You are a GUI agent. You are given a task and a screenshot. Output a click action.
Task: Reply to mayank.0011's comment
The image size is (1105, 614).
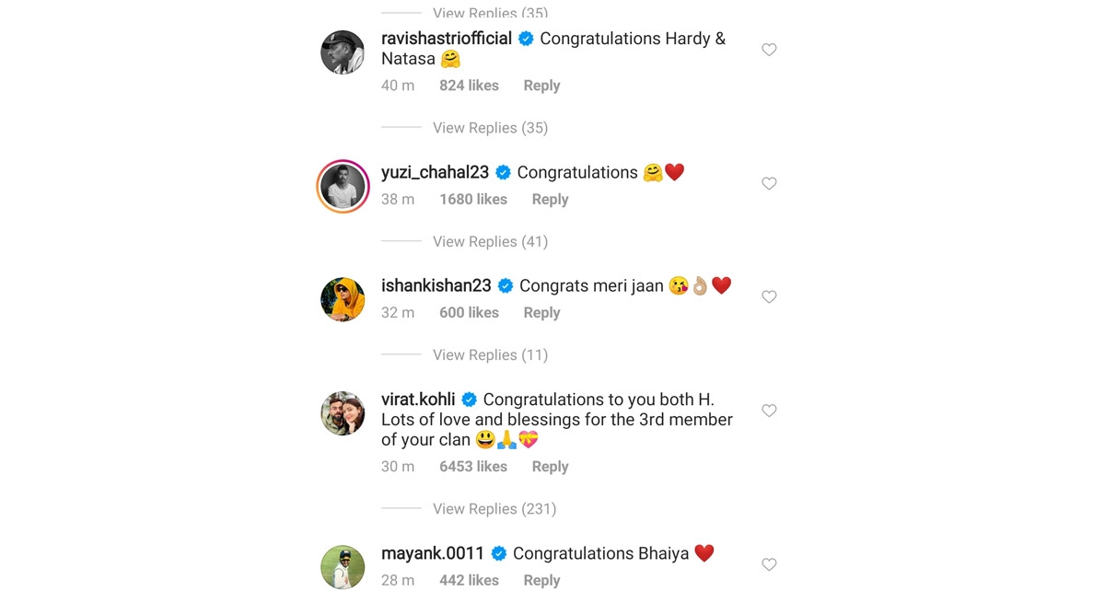pos(541,581)
